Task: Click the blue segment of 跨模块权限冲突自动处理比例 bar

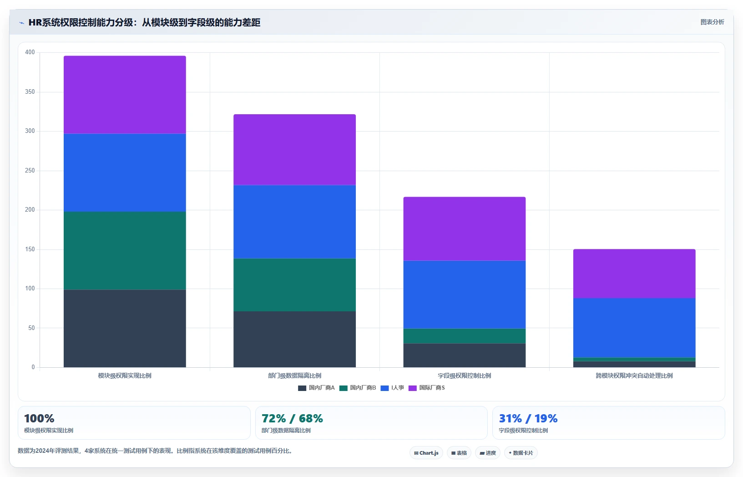Action: coord(634,328)
